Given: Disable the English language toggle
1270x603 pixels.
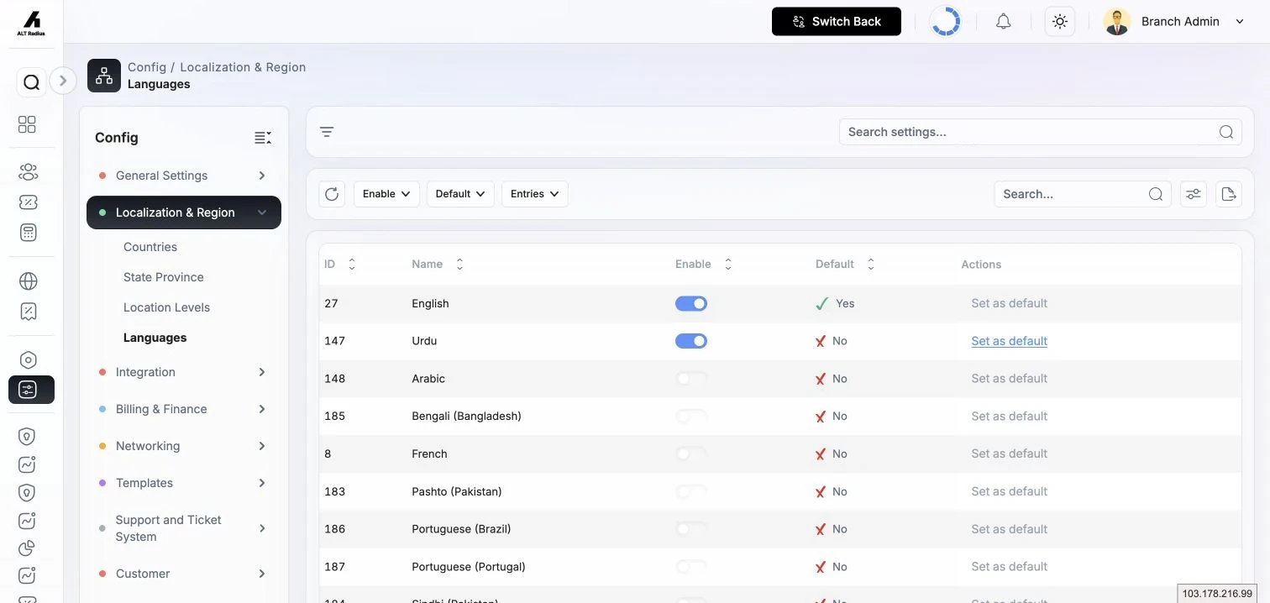Looking at the screenshot, I should pos(691,303).
